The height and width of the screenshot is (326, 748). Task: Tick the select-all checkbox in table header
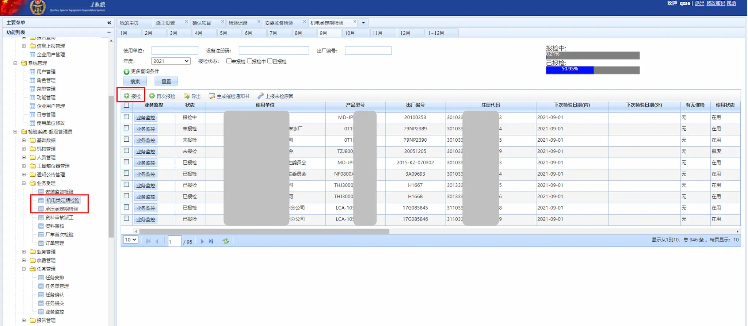point(126,106)
